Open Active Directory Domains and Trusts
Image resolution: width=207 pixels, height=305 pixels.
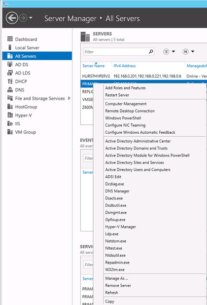pyautogui.click(x=137, y=148)
